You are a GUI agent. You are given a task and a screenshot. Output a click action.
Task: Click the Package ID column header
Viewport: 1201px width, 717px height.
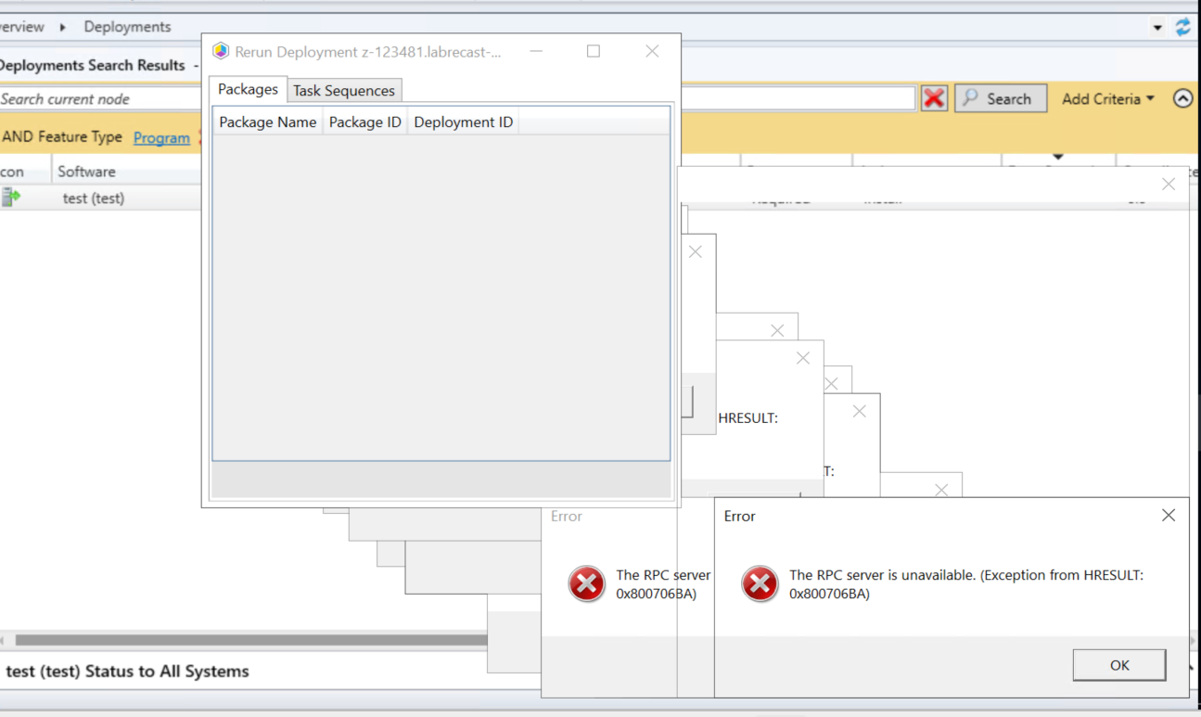tap(365, 122)
